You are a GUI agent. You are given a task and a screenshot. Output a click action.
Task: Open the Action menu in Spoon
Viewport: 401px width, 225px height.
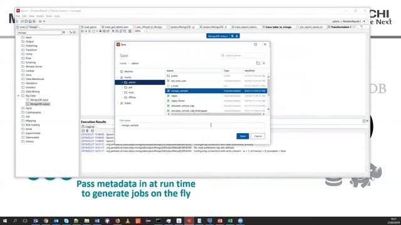coord(40,16)
